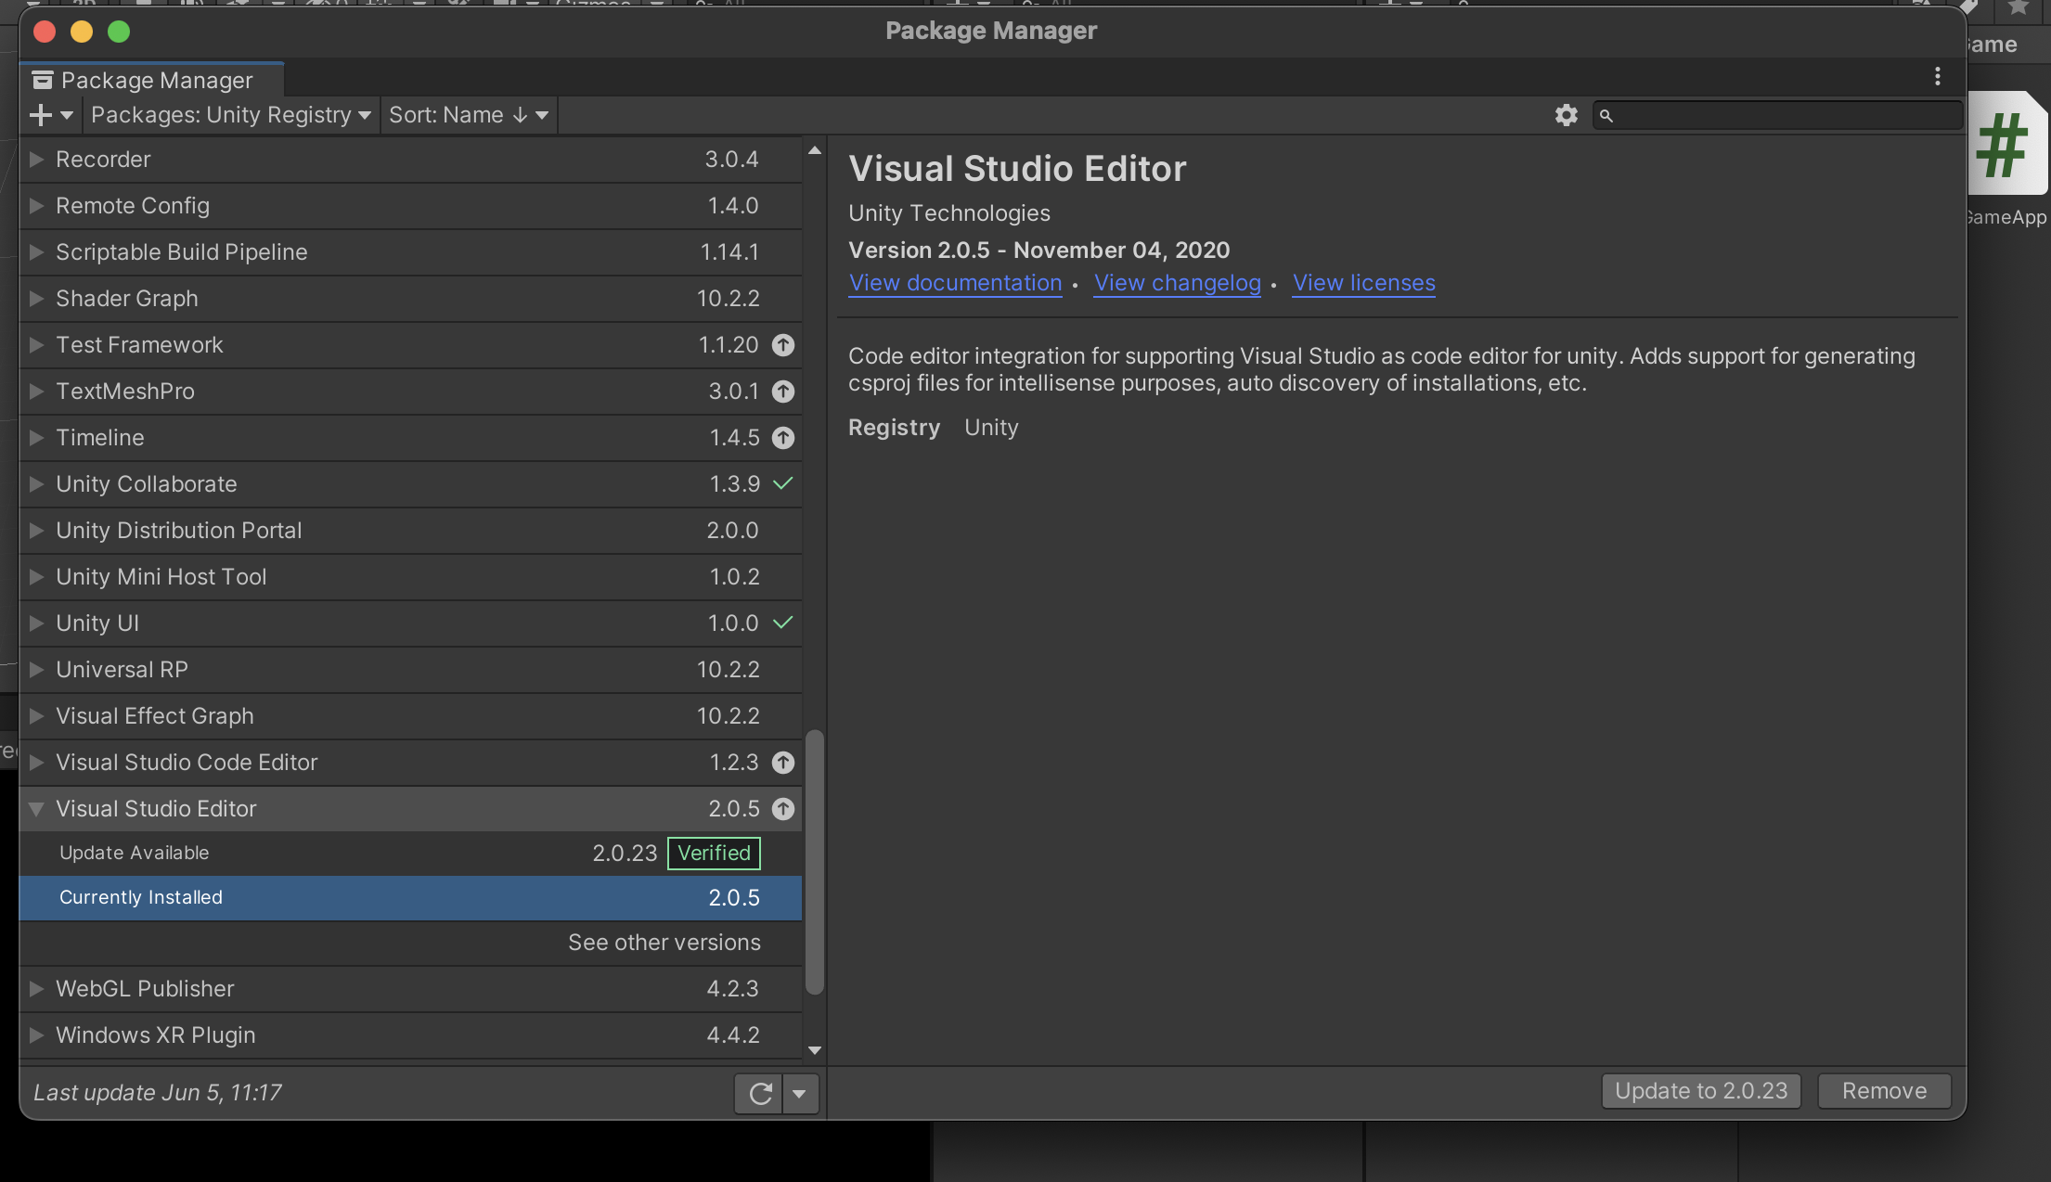Click the package list scrollbar thumb
This screenshot has width=2051, height=1182.
coord(815,863)
